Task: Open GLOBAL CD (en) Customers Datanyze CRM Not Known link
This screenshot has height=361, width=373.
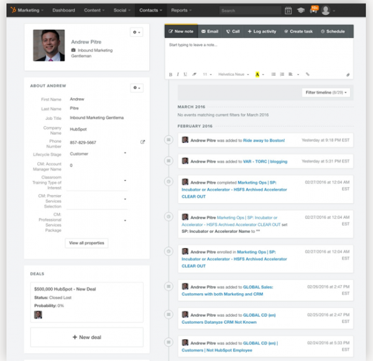Action: (x=229, y=318)
